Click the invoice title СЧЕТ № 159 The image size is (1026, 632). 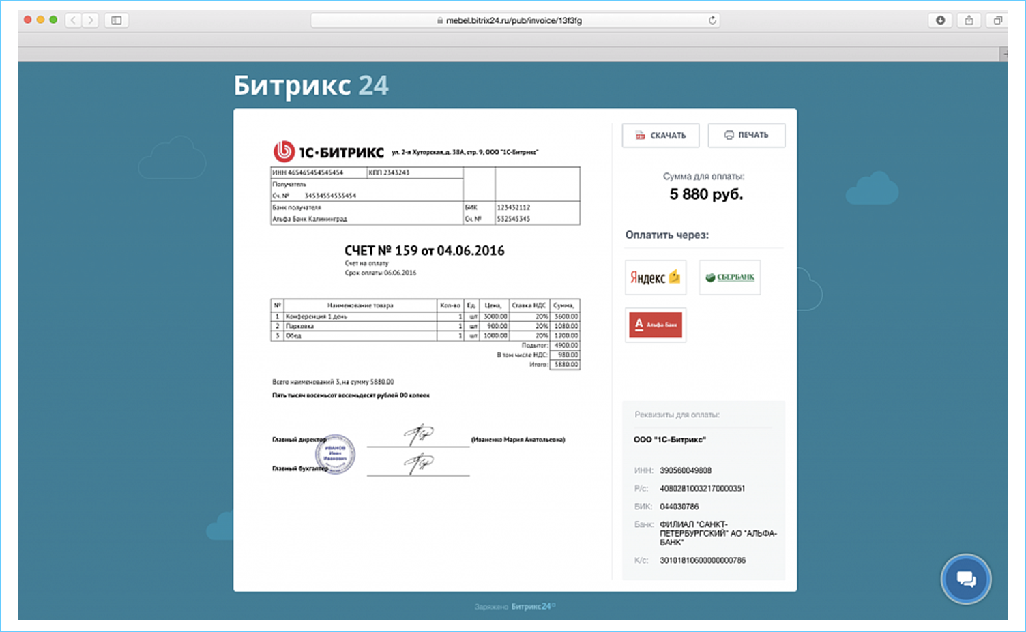[424, 251]
